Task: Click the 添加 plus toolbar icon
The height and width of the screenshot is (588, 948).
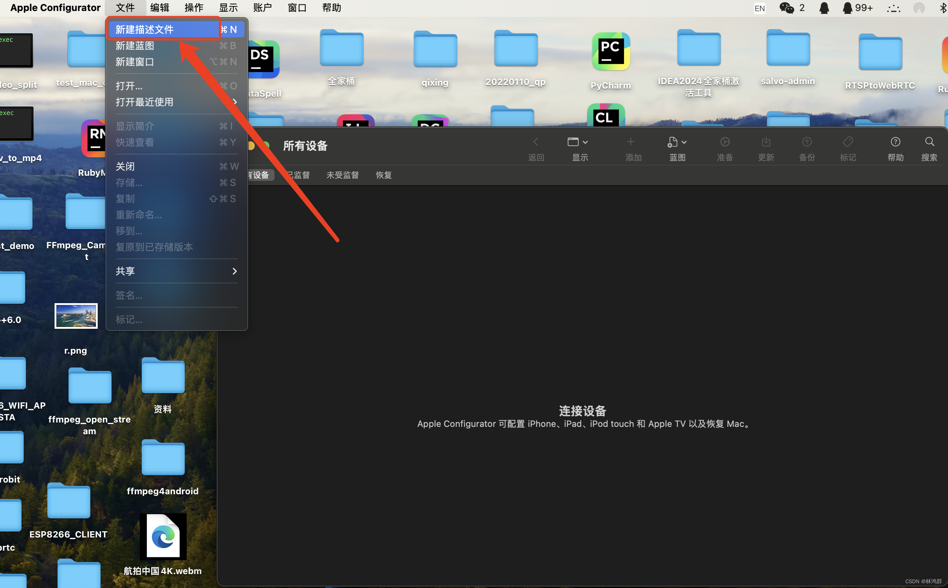Action: click(x=631, y=142)
